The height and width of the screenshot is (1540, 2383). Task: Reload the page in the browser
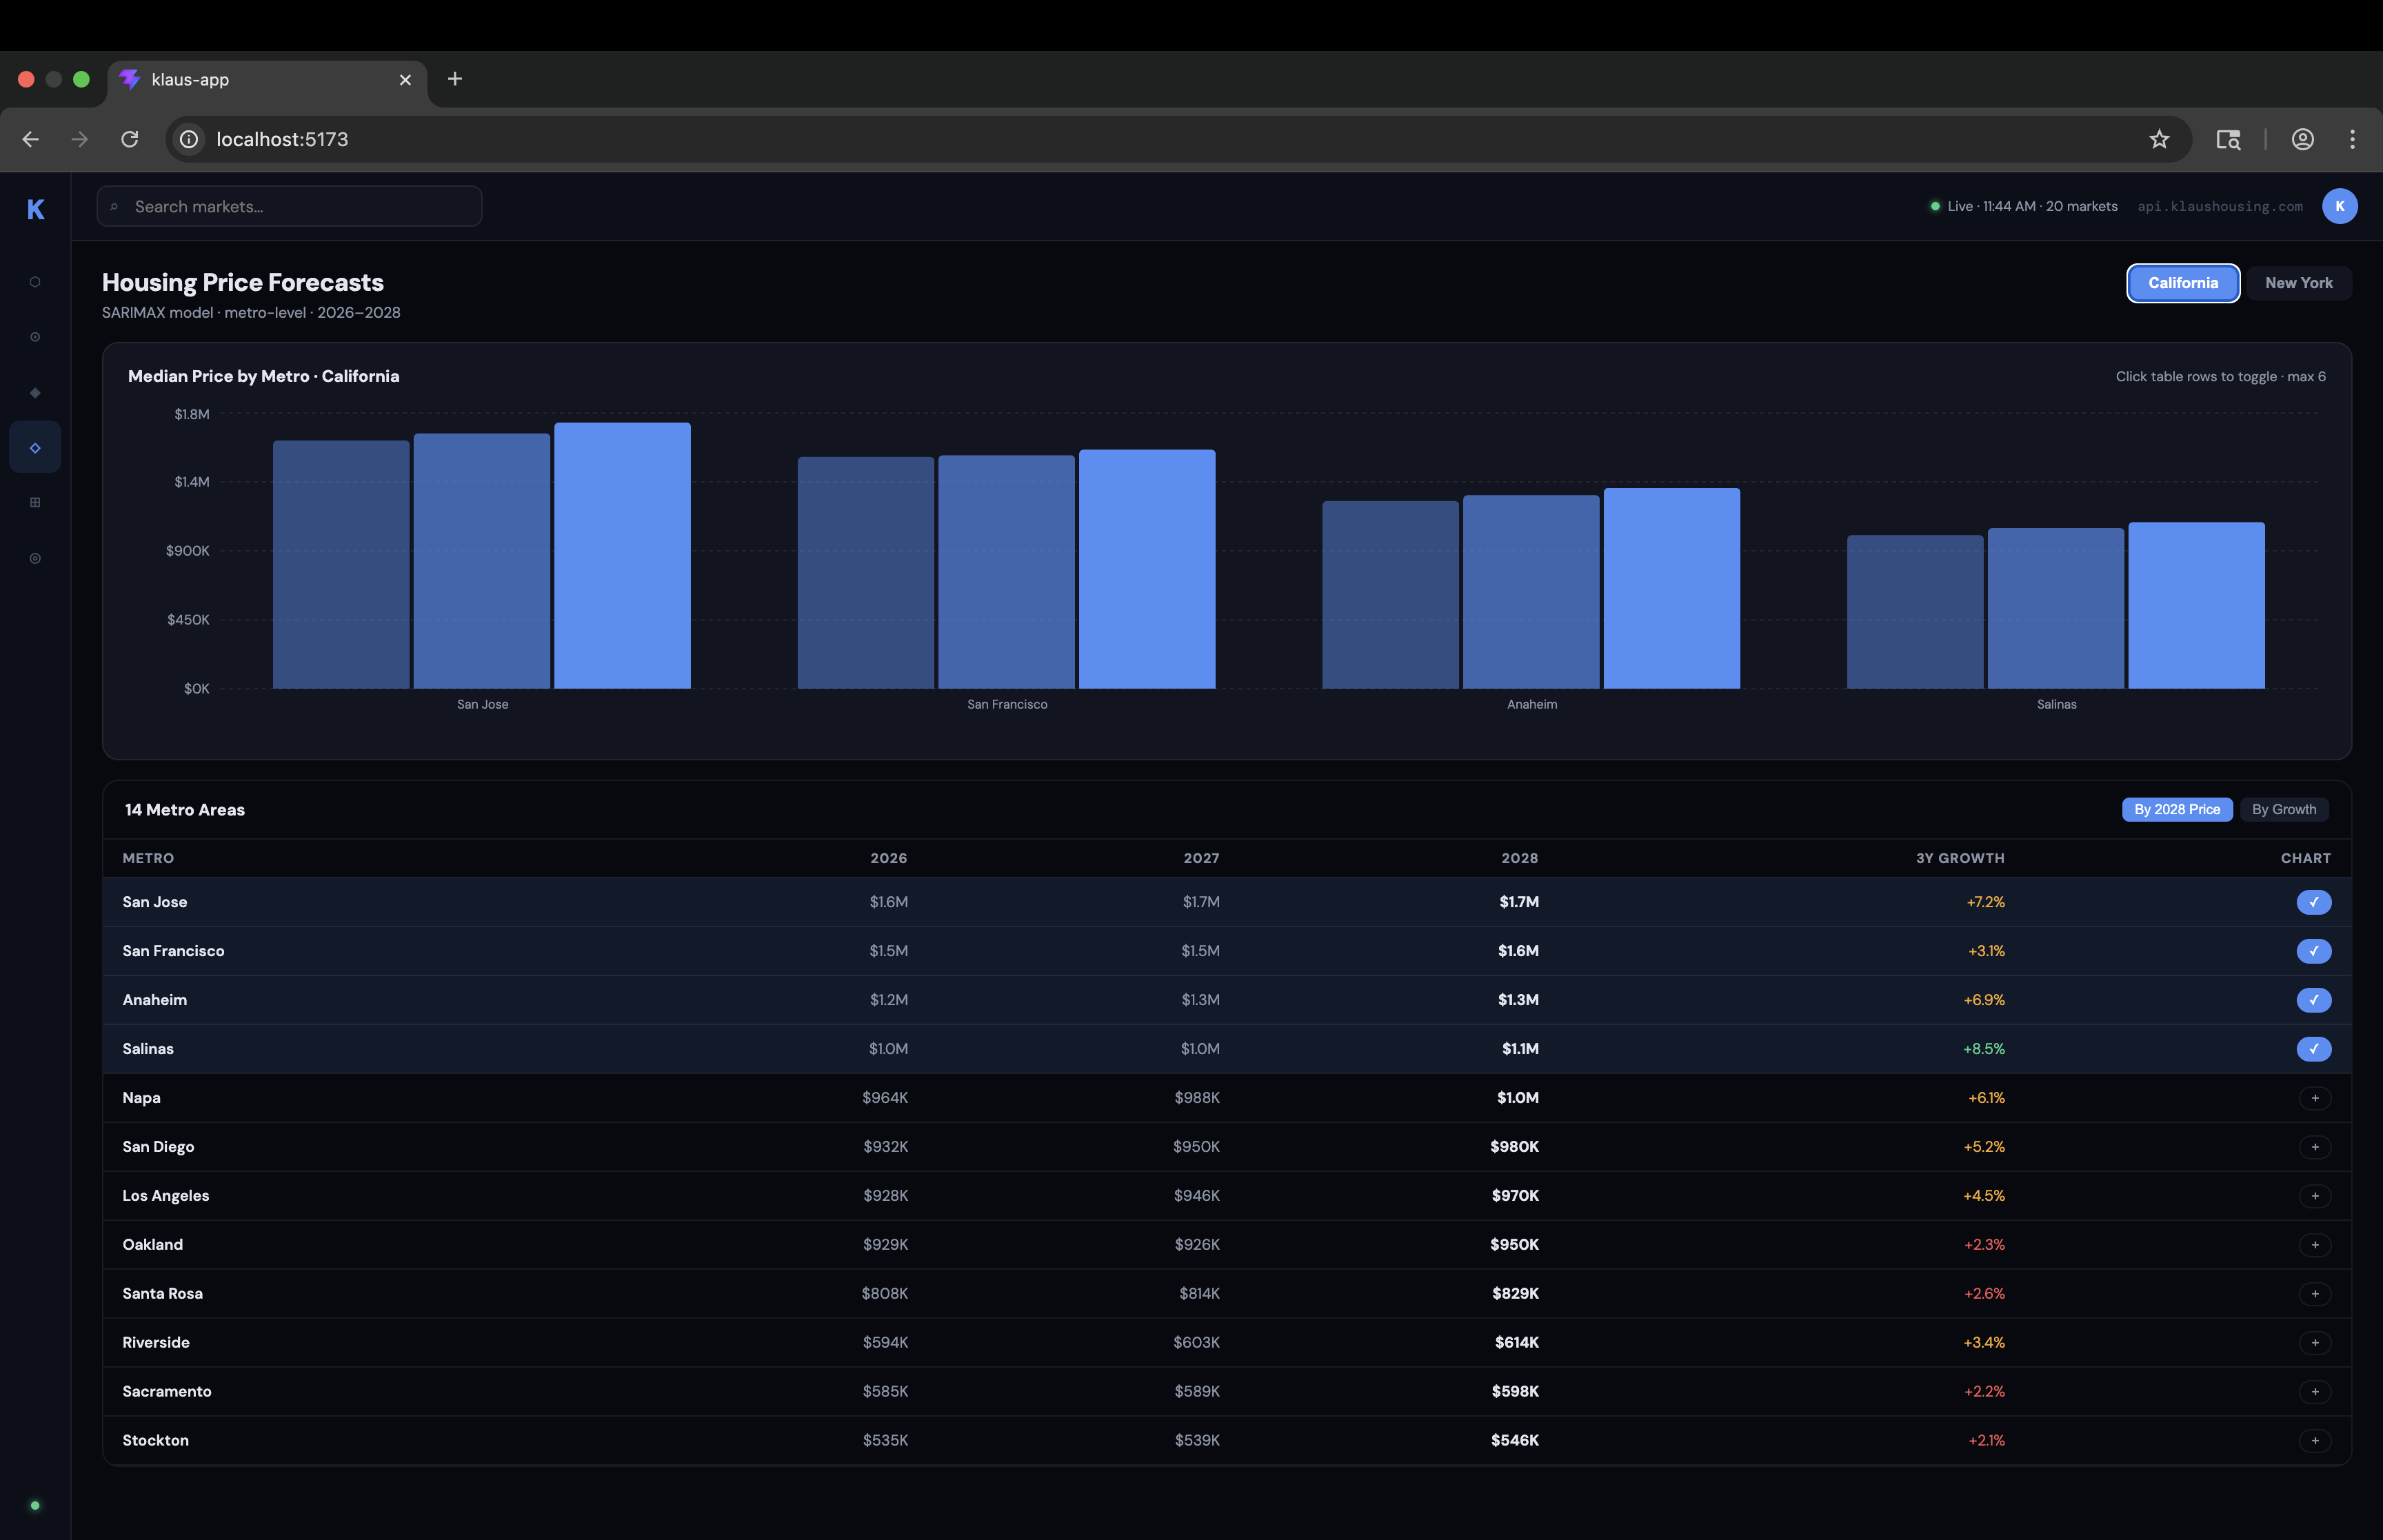130,139
